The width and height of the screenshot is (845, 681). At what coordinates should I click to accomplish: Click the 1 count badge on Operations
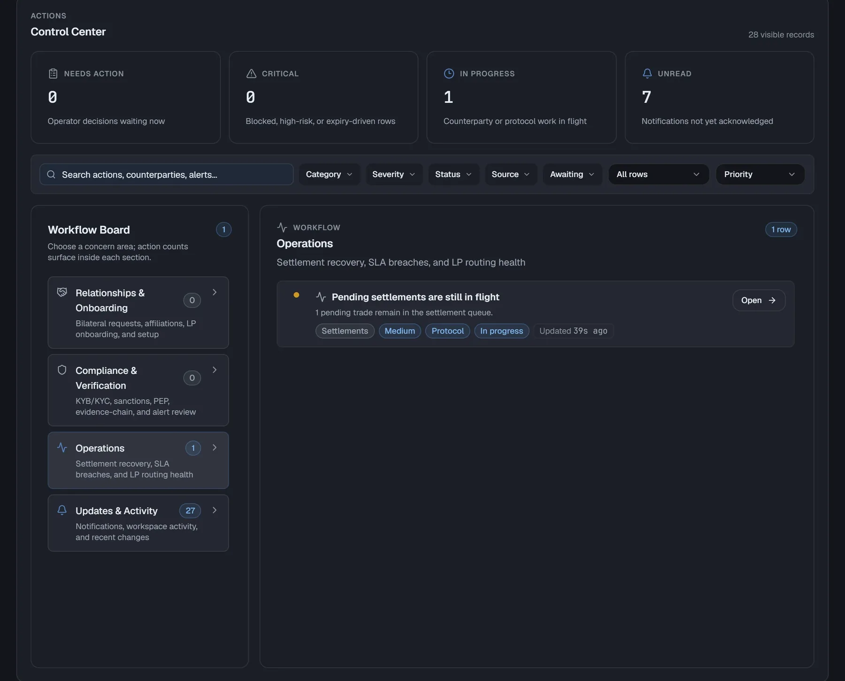pyautogui.click(x=193, y=448)
